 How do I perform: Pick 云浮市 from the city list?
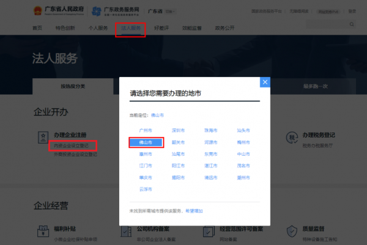(146, 189)
